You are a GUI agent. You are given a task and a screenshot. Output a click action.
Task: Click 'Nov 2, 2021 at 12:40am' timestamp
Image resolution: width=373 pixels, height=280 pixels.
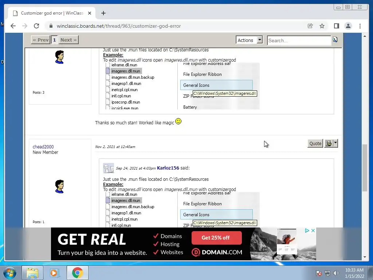tap(115, 147)
